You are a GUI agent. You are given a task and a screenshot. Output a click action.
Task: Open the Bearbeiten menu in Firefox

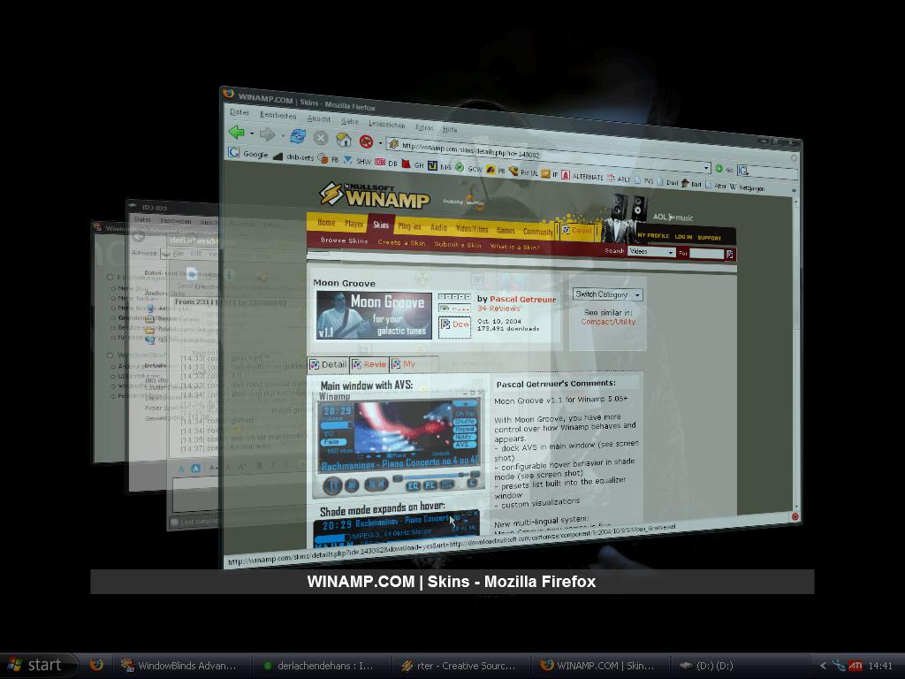[x=278, y=115]
